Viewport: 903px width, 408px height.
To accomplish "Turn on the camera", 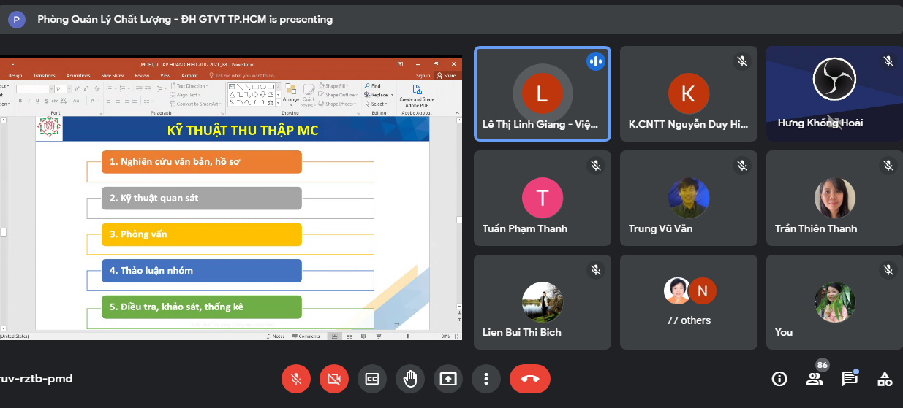I will tap(334, 379).
